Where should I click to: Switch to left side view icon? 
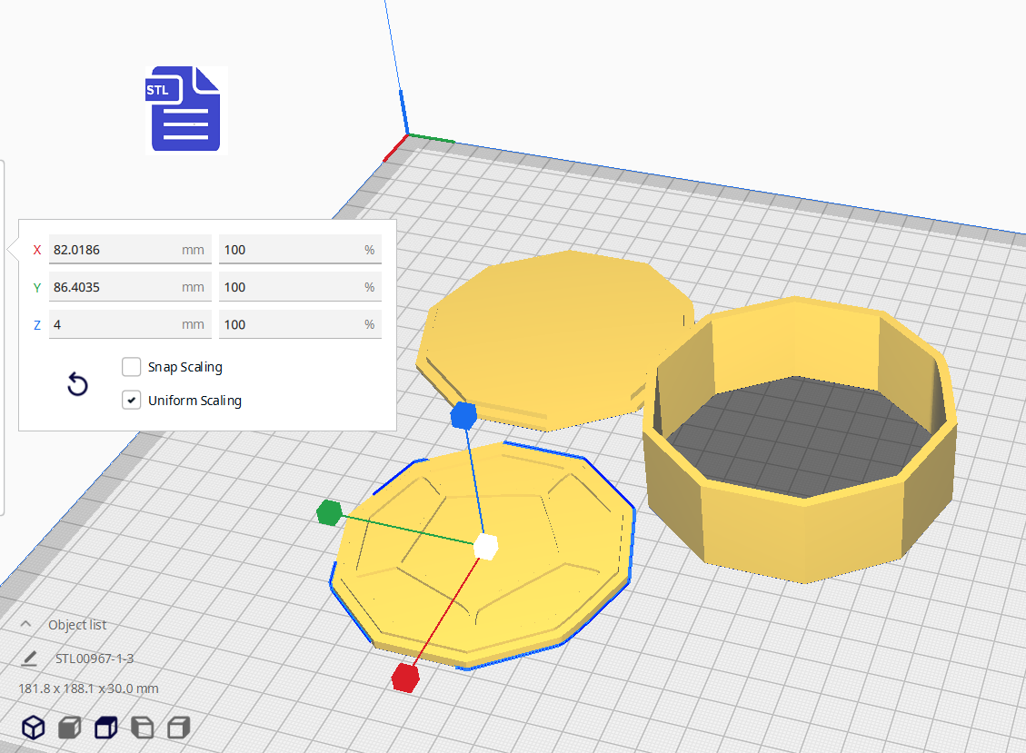(143, 728)
